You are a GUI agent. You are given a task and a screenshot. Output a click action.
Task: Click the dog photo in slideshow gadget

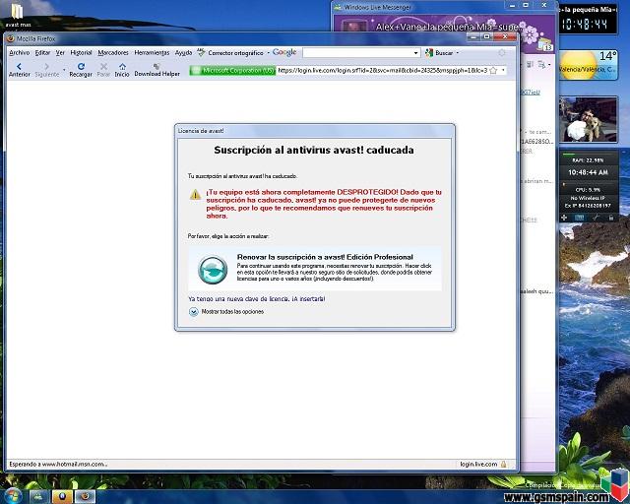[x=588, y=119]
